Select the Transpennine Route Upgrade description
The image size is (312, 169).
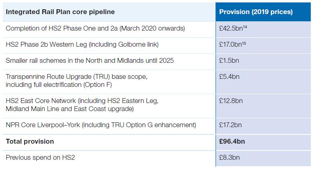pyautogui.click(x=77, y=81)
